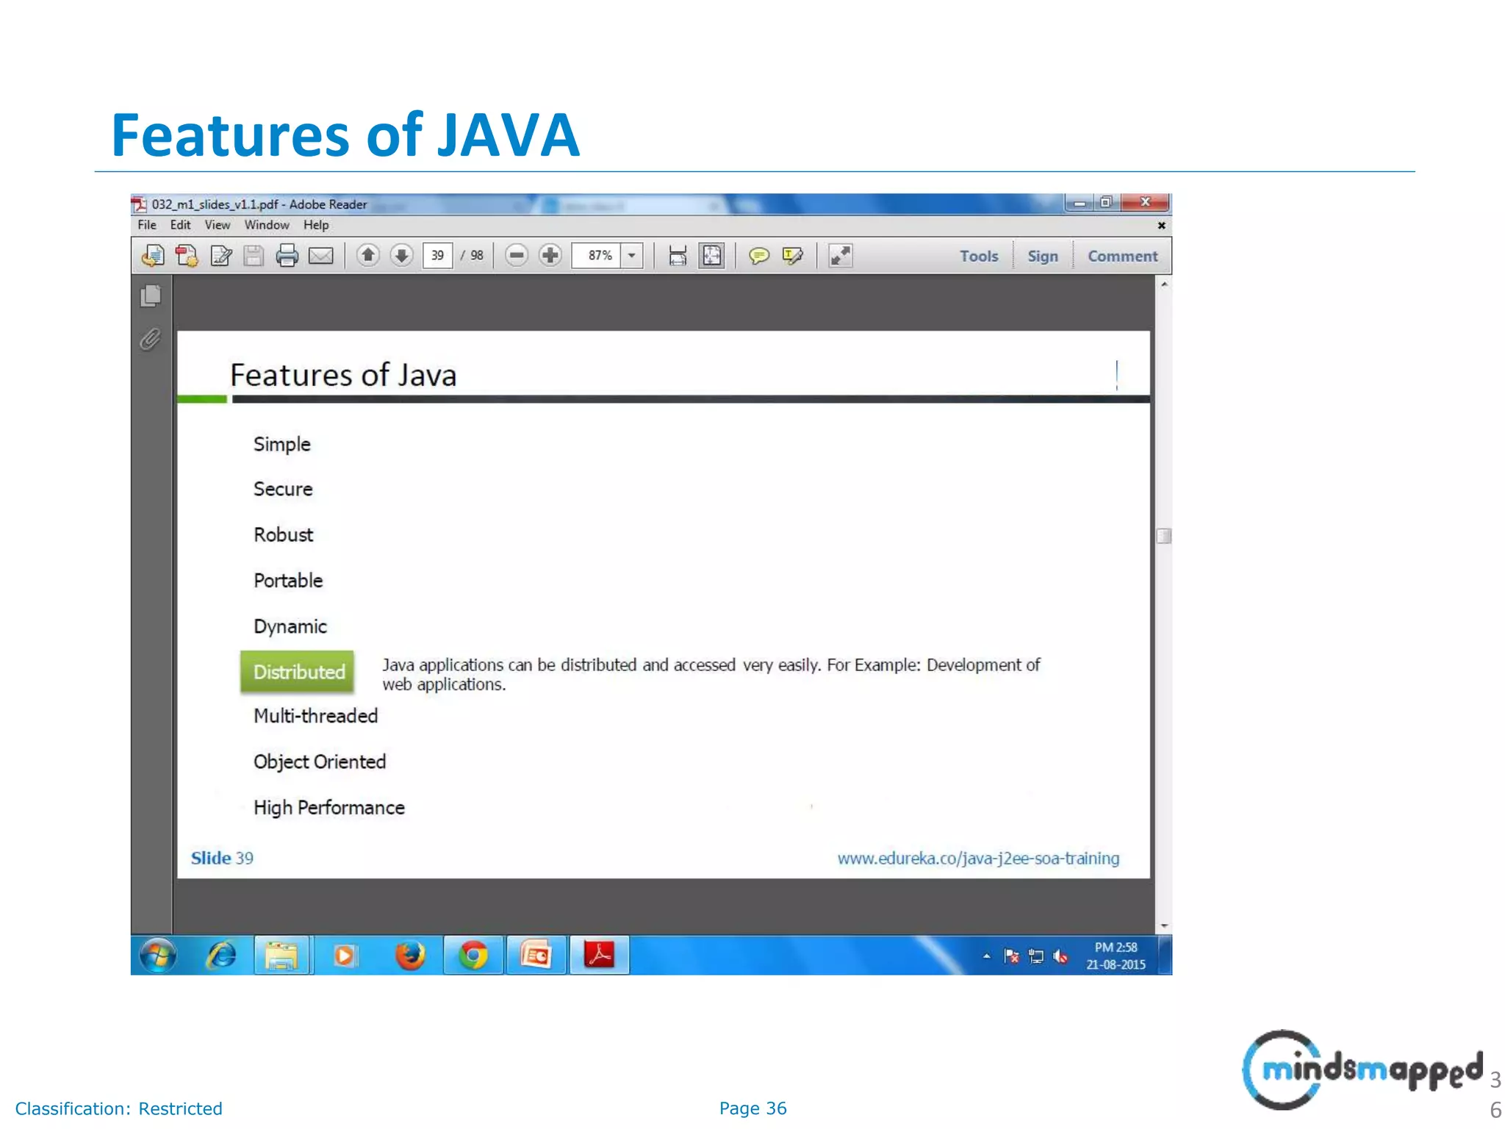Launch Internet Explorer from taskbar
The image size is (1505, 1129).
221,956
